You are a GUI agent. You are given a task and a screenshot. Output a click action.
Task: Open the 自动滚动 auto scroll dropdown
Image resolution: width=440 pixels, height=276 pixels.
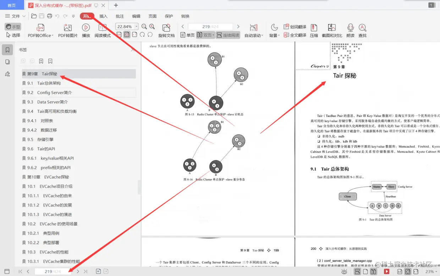[x=254, y=31]
